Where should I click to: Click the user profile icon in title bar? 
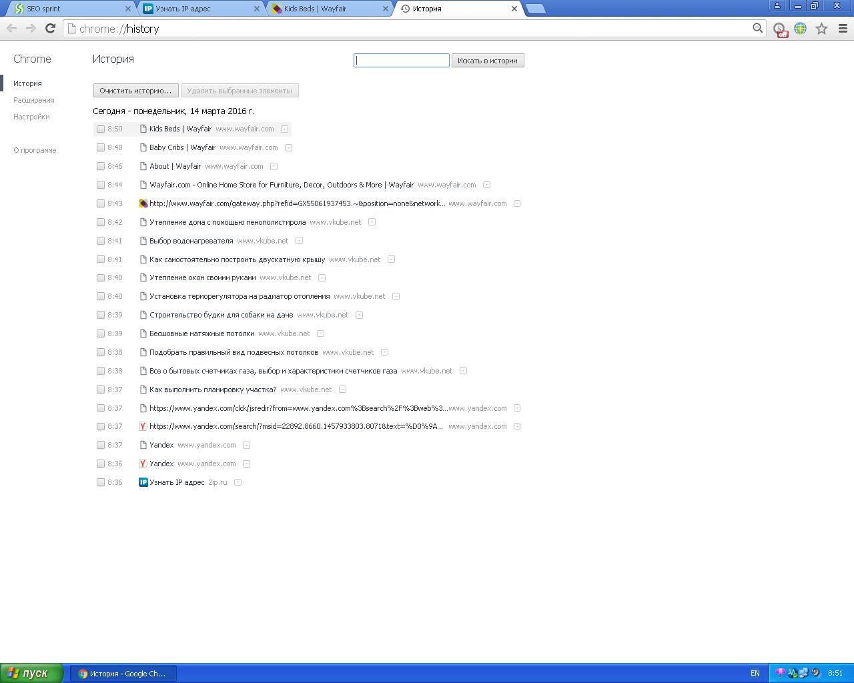777,5
